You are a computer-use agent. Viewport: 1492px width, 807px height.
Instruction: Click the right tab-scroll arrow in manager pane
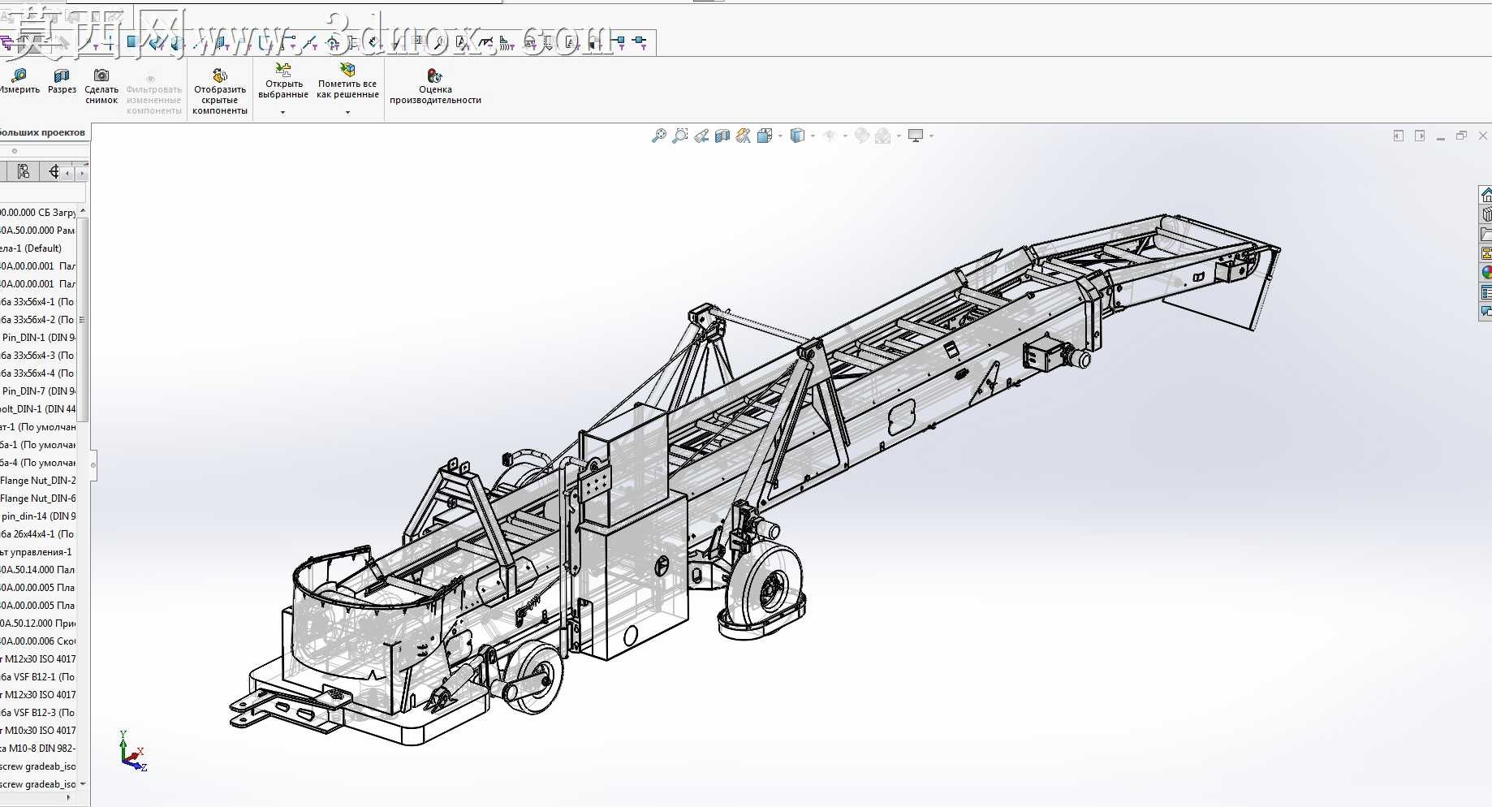81,172
